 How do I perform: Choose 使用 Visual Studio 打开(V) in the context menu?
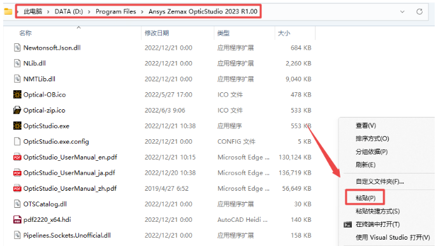(393, 237)
